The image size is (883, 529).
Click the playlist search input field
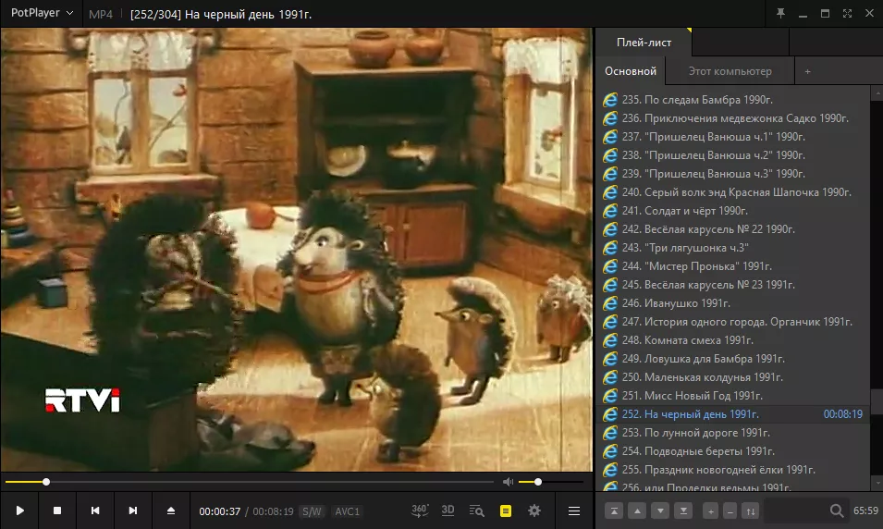point(796,511)
